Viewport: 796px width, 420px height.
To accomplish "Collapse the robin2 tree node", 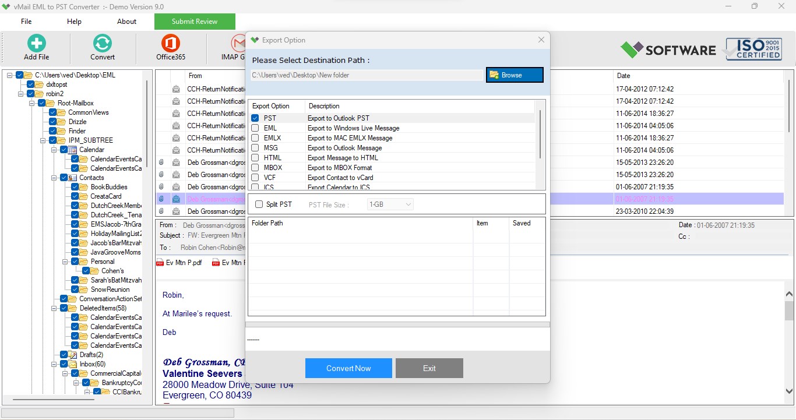I will pos(21,94).
